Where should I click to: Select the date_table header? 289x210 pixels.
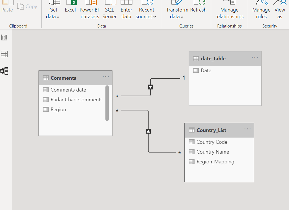[x=225, y=59]
